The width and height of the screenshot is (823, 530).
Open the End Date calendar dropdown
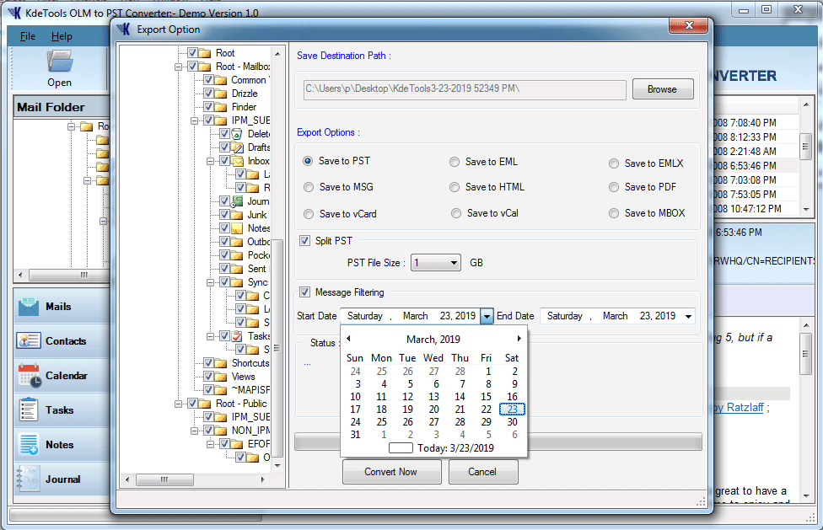coord(688,316)
